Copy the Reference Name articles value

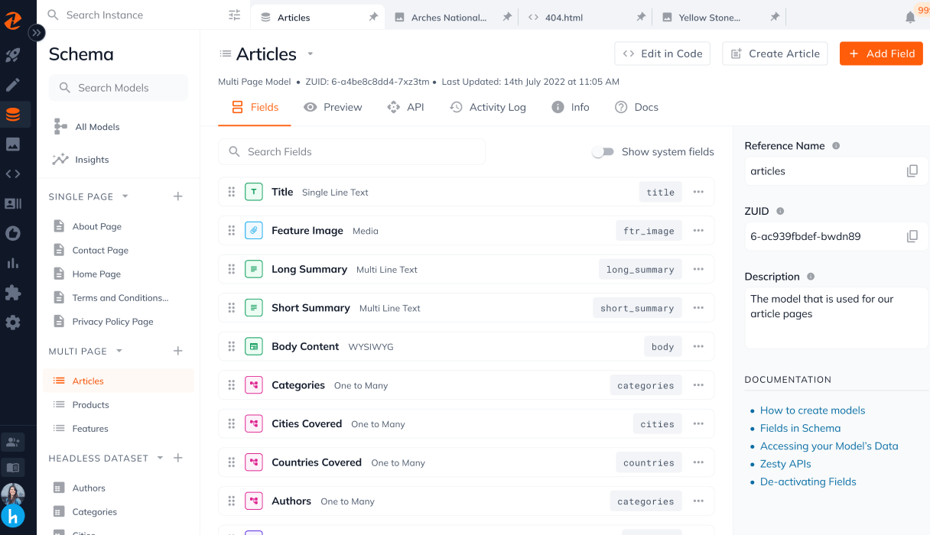point(912,171)
